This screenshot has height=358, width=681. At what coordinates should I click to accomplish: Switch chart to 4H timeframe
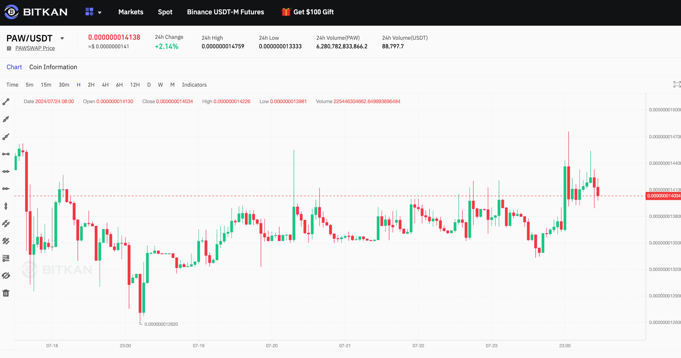coord(105,85)
